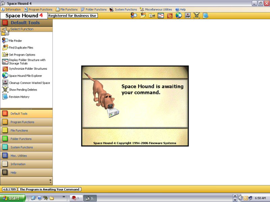Expand the sidebar panel chevron overflow
This screenshot has height=202, width=270.
tap(50, 181)
